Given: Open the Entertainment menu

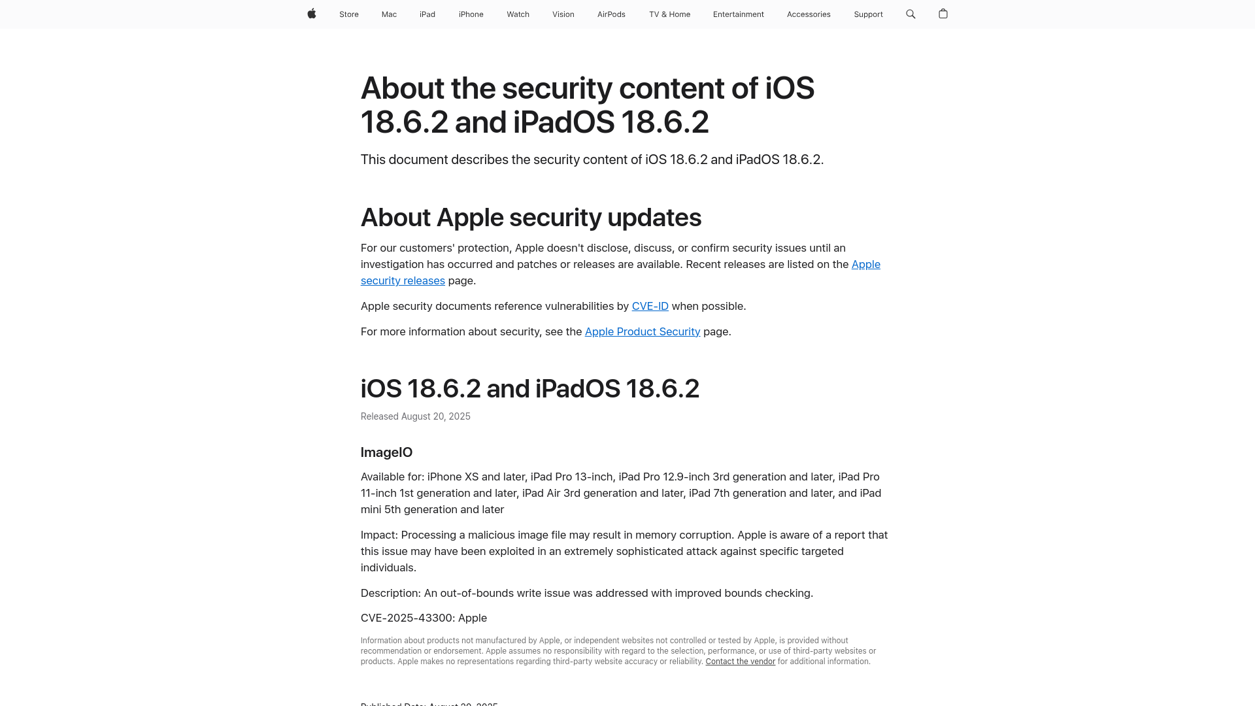Looking at the screenshot, I should click(x=739, y=14).
